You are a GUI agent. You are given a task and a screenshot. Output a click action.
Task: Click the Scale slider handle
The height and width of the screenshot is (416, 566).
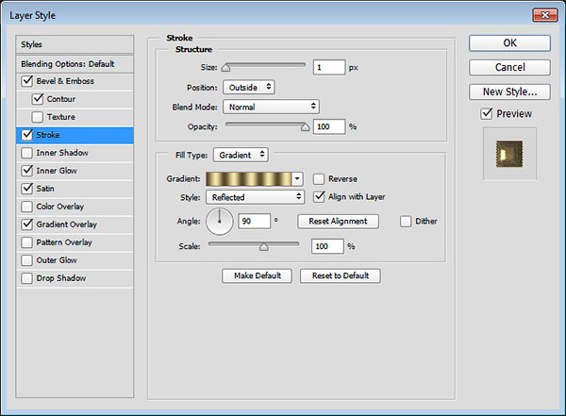point(264,246)
